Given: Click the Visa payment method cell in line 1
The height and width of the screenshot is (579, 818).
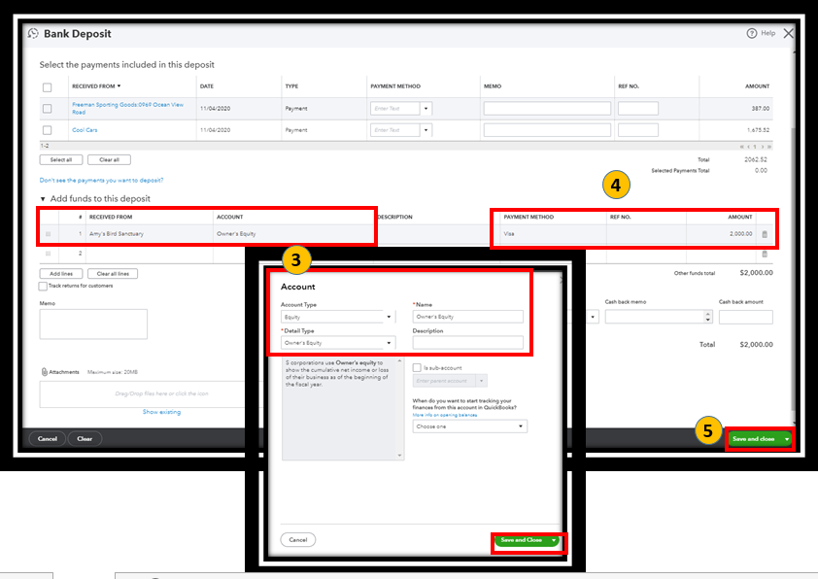Looking at the screenshot, I should point(553,234).
